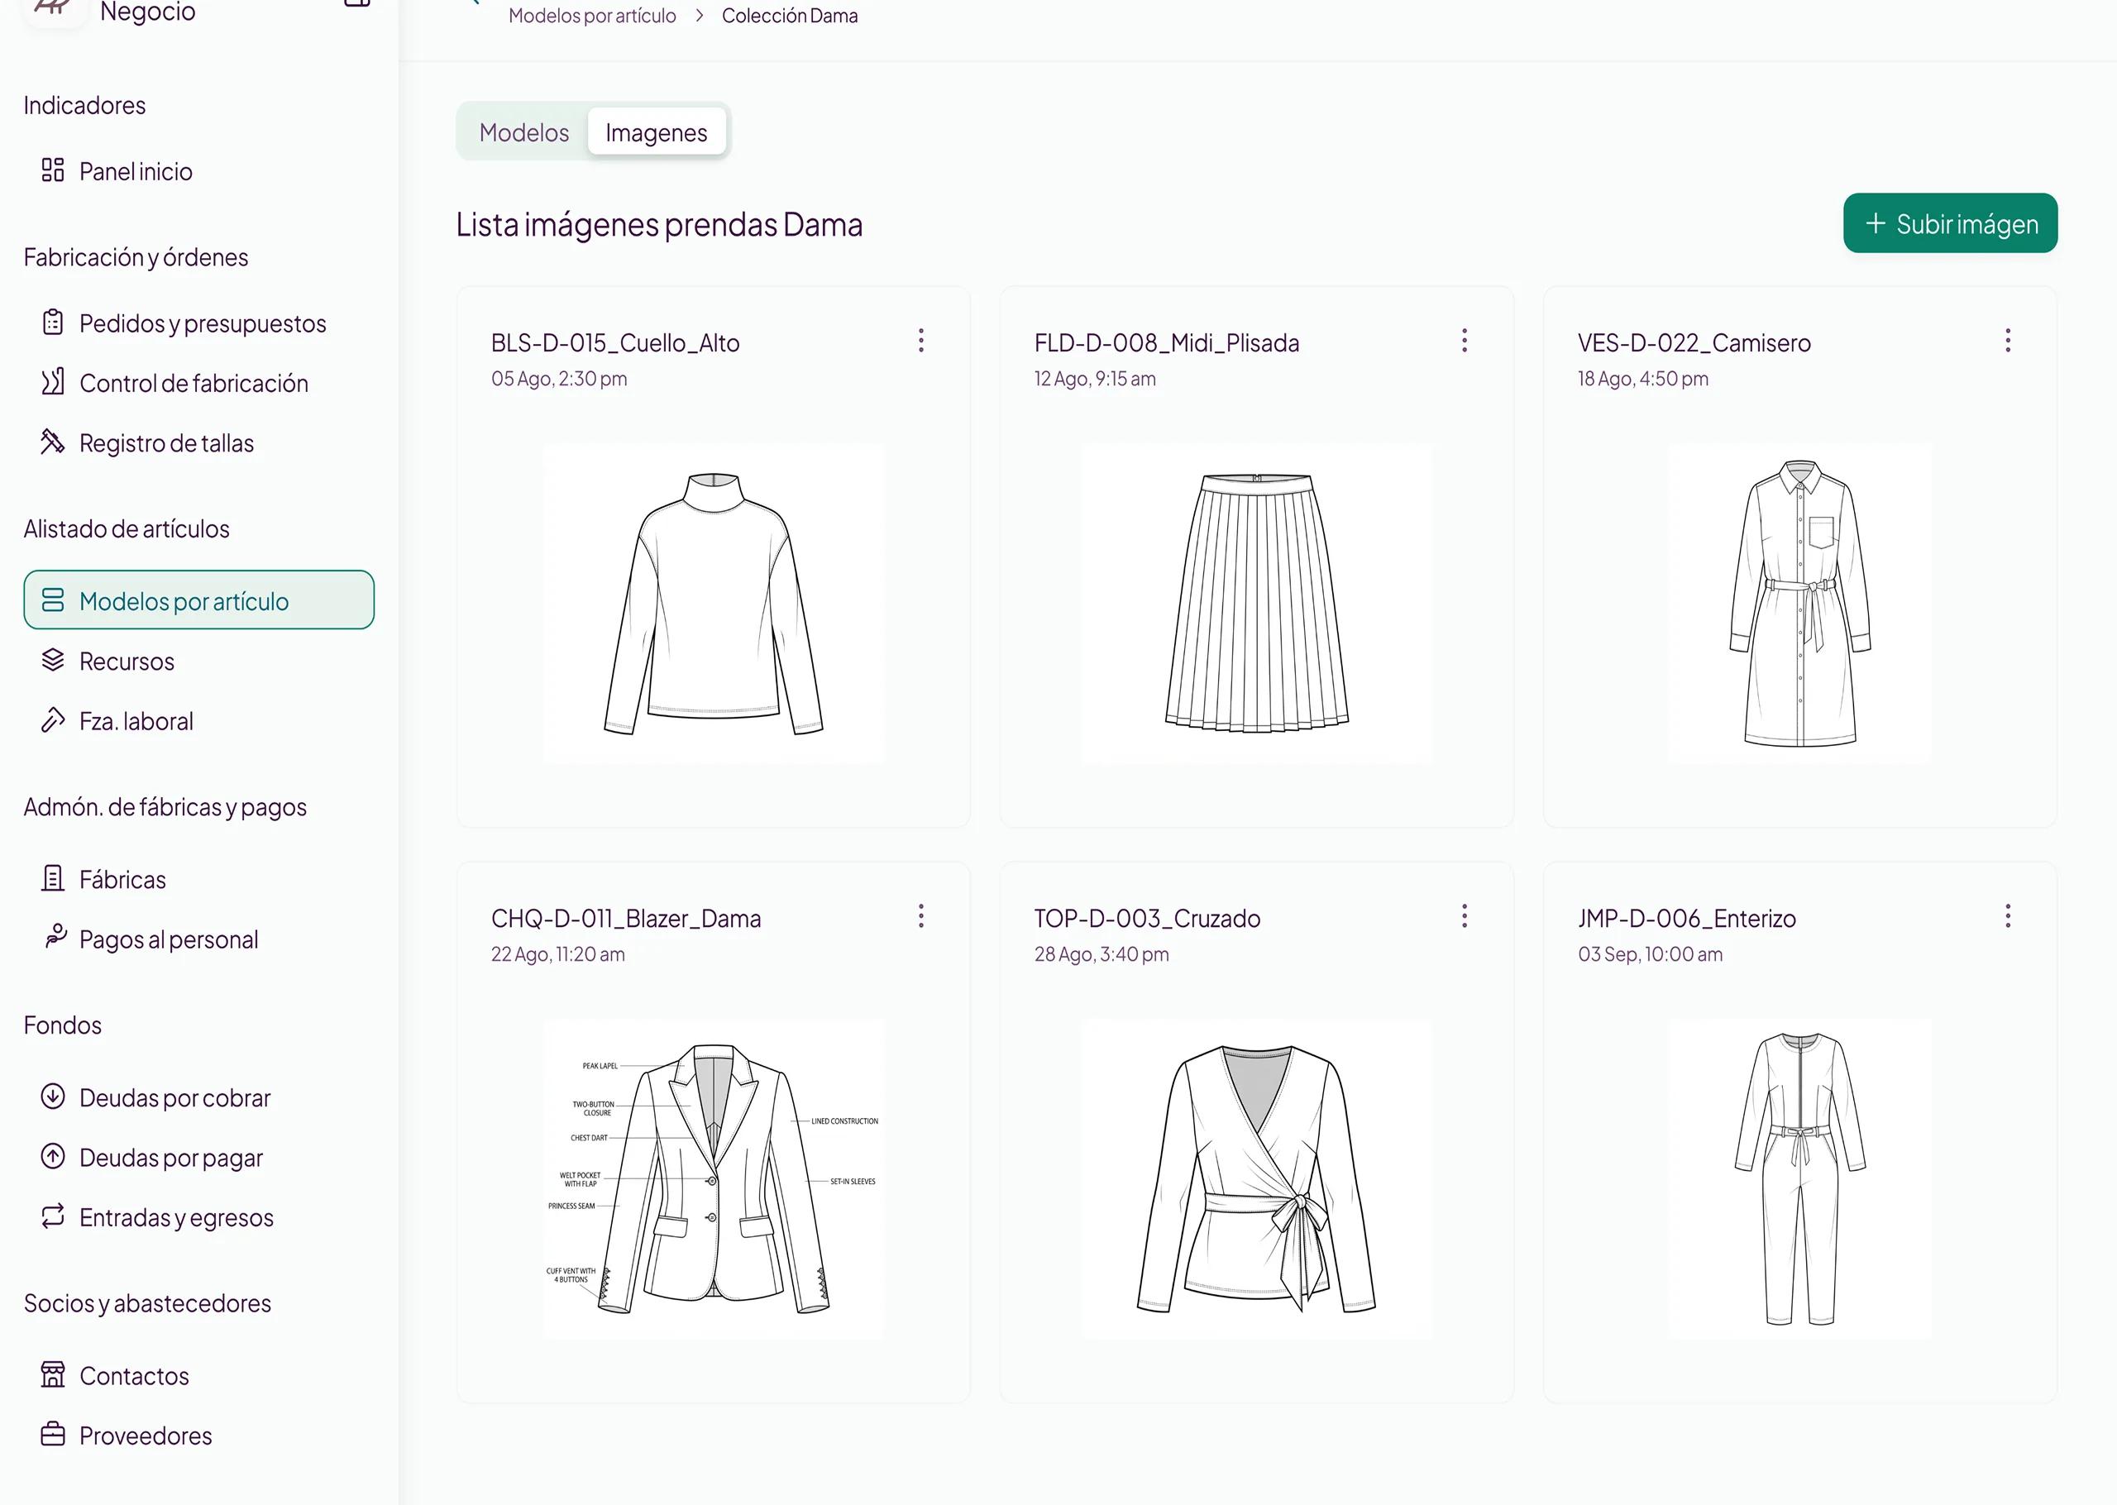Switch to the Modelos tab
Screen dimensions: 2117x1505
point(524,132)
